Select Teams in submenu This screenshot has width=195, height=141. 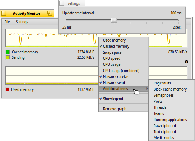[x=172, y=113]
